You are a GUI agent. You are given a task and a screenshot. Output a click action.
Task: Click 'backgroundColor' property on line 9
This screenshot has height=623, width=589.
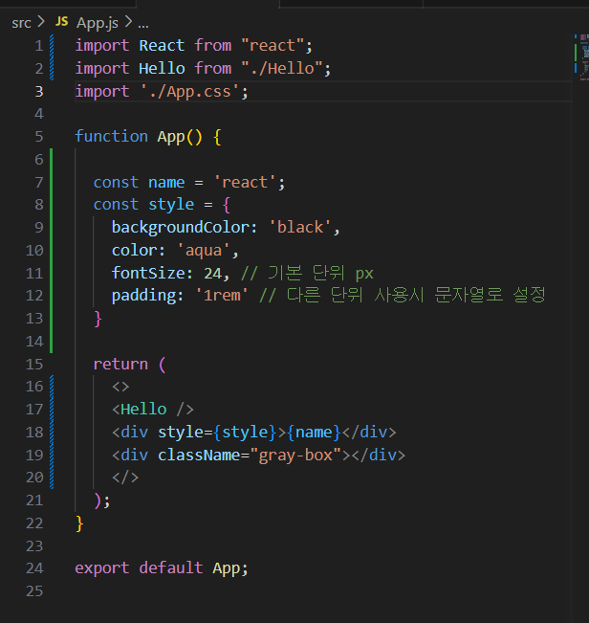tap(180, 228)
